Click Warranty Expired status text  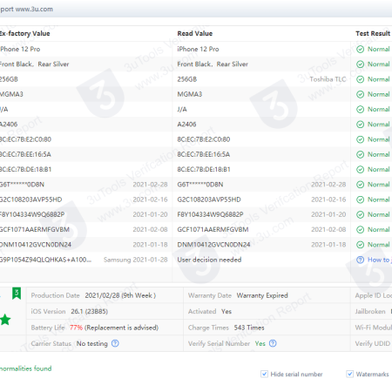point(262,295)
